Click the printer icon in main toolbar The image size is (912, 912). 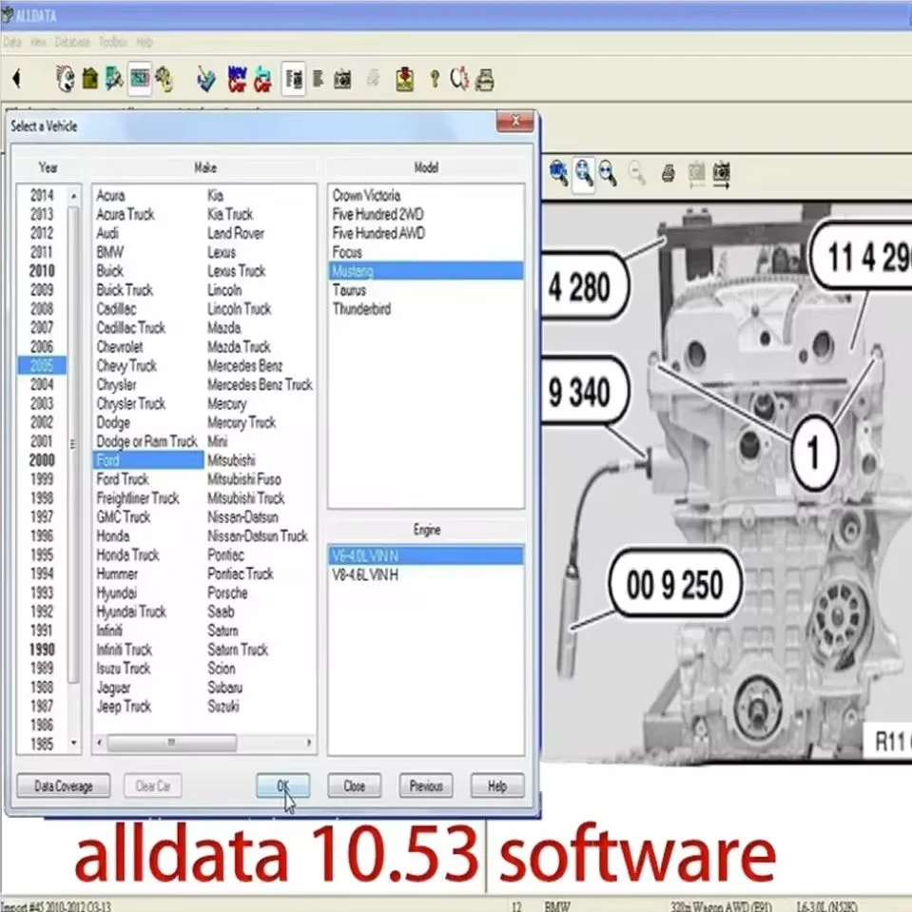(x=485, y=80)
